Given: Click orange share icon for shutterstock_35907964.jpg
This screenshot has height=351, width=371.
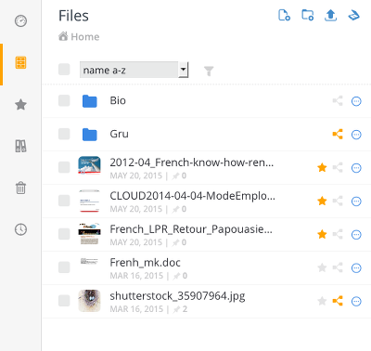Looking at the screenshot, I should click(338, 301).
